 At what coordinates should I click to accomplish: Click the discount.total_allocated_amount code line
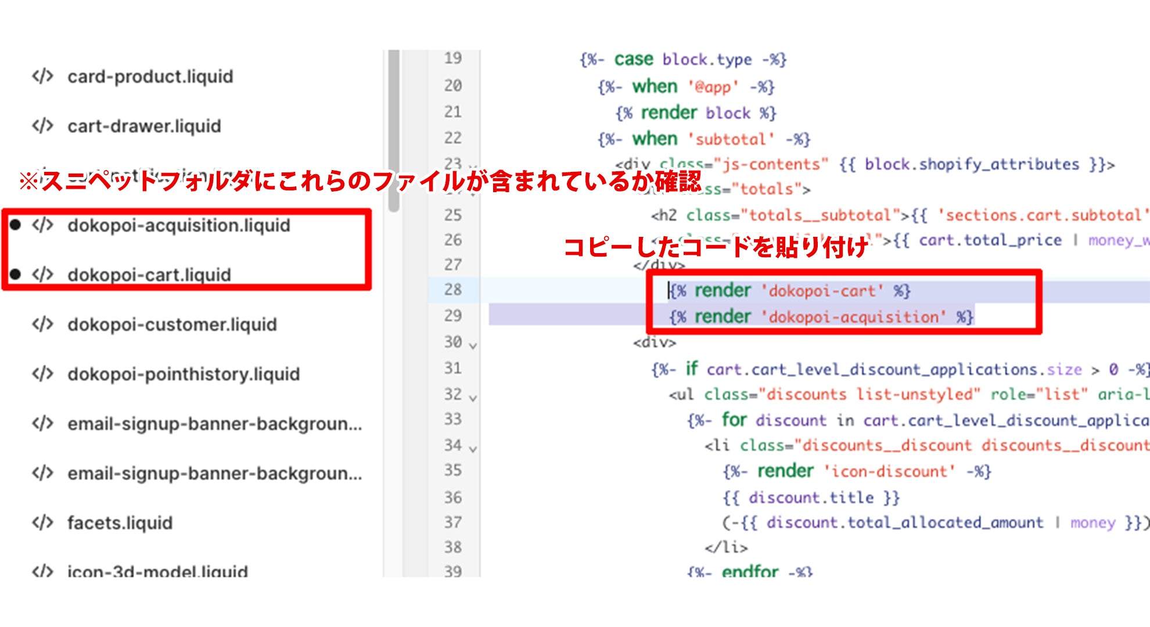point(936,522)
